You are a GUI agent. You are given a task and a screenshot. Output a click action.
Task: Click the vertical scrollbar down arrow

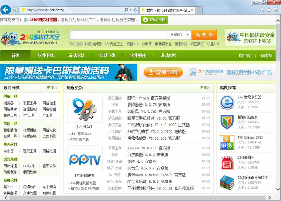pos(278,189)
